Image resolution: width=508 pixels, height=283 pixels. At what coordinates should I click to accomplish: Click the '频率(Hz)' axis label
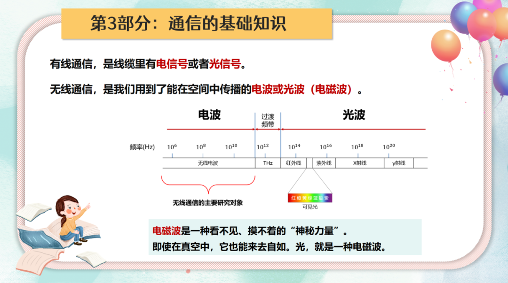[142, 147]
